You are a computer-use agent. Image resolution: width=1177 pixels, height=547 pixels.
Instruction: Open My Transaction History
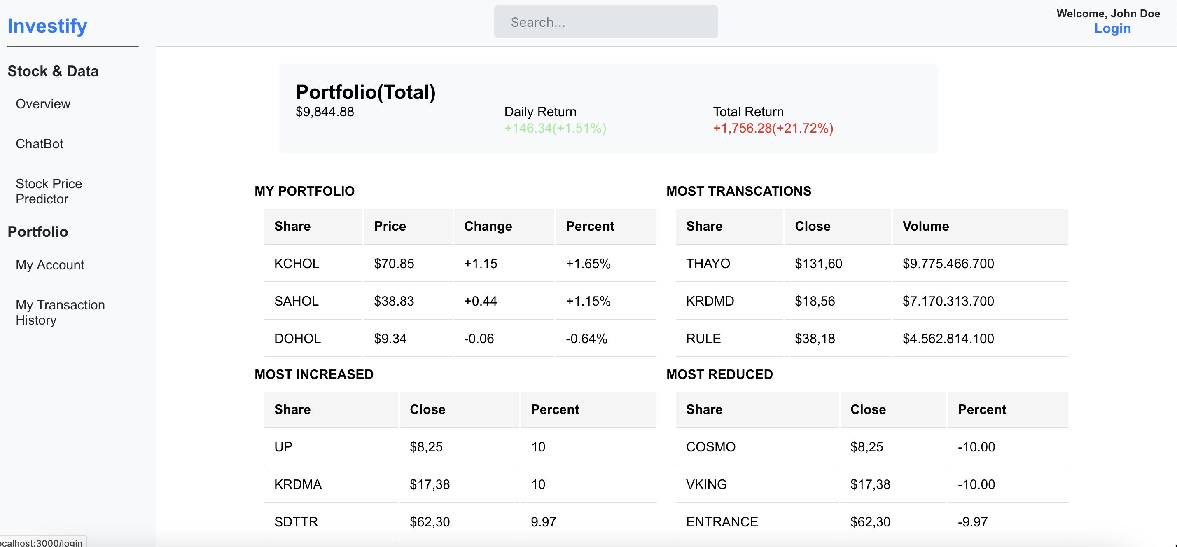click(x=60, y=312)
